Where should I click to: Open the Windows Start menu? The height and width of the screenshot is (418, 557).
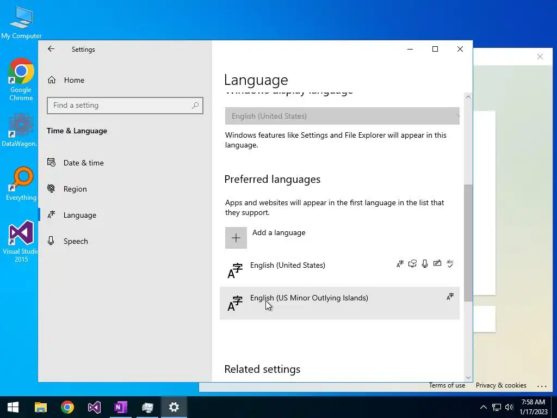click(13, 407)
